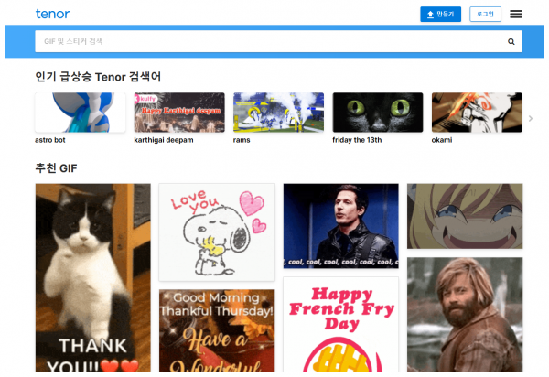Open the astro bot trending thumbnail
This screenshot has width=549, height=377.
tap(81, 113)
